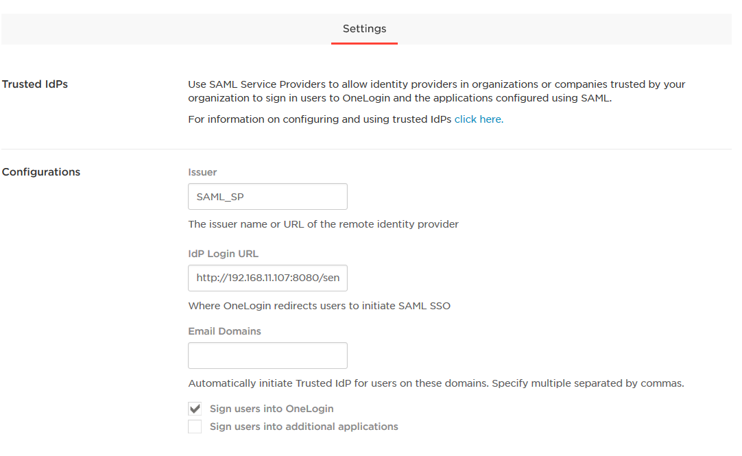
Task: Open the Settings tab
Action: click(364, 29)
